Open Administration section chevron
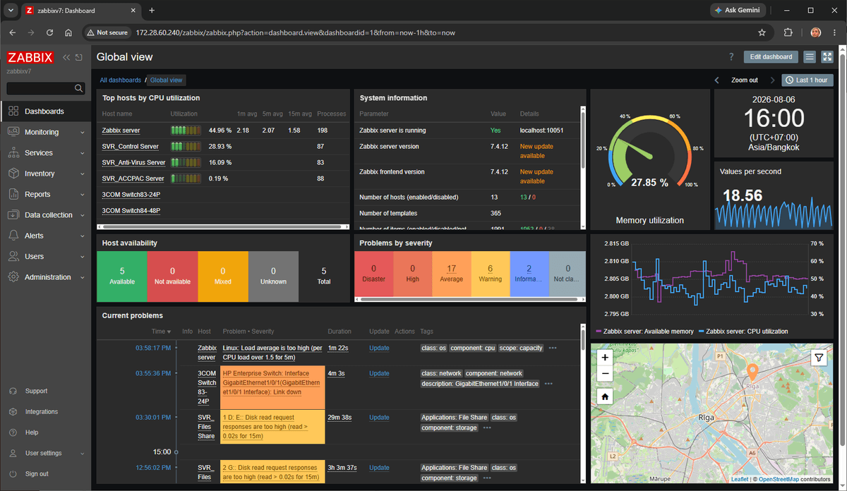Image resolution: width=847 pixels, height=491 pixels. [83, 277]
